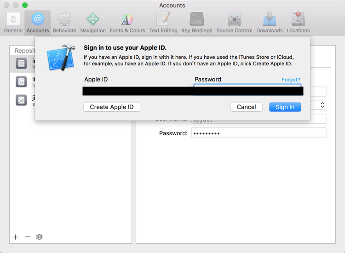Open Navigation preferences

click(x=93, y=23)
